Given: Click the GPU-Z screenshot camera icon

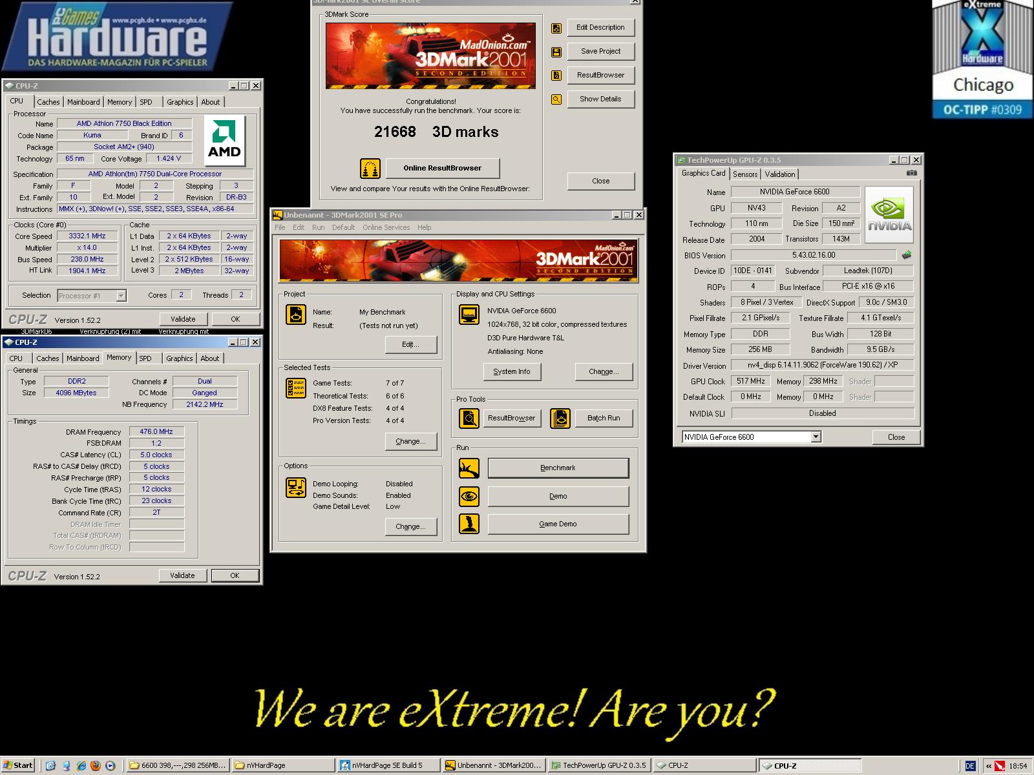Looking at the screenshot, I should point(911,173).
